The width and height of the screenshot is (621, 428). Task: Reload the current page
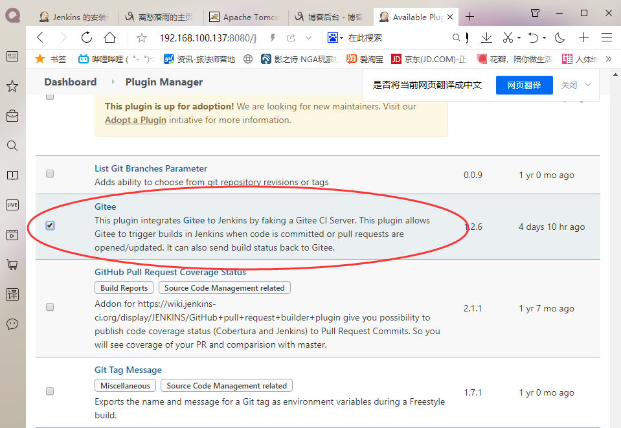[x=86, y=38]
